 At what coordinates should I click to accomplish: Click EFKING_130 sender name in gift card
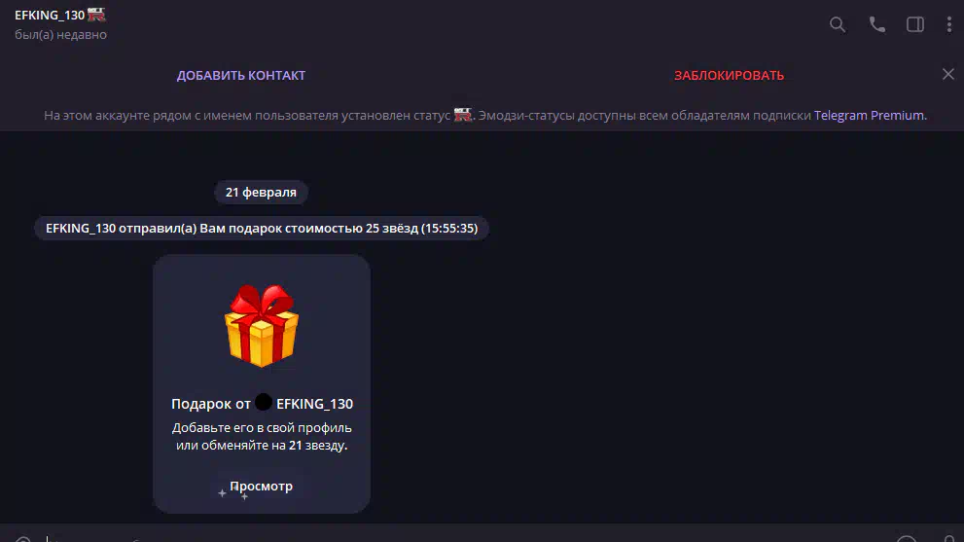(315, 404)
